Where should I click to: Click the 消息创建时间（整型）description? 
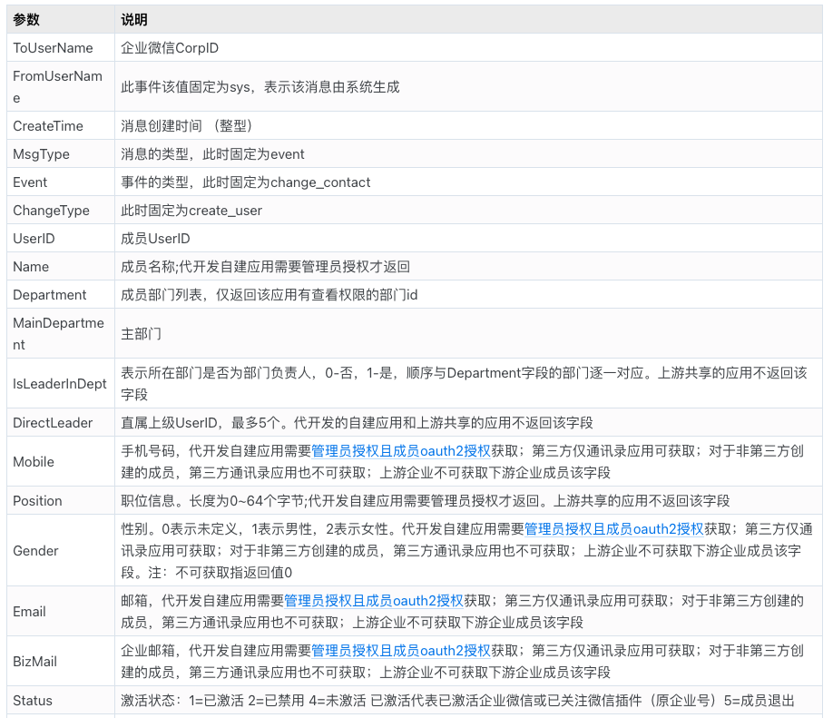click(186, 126)
